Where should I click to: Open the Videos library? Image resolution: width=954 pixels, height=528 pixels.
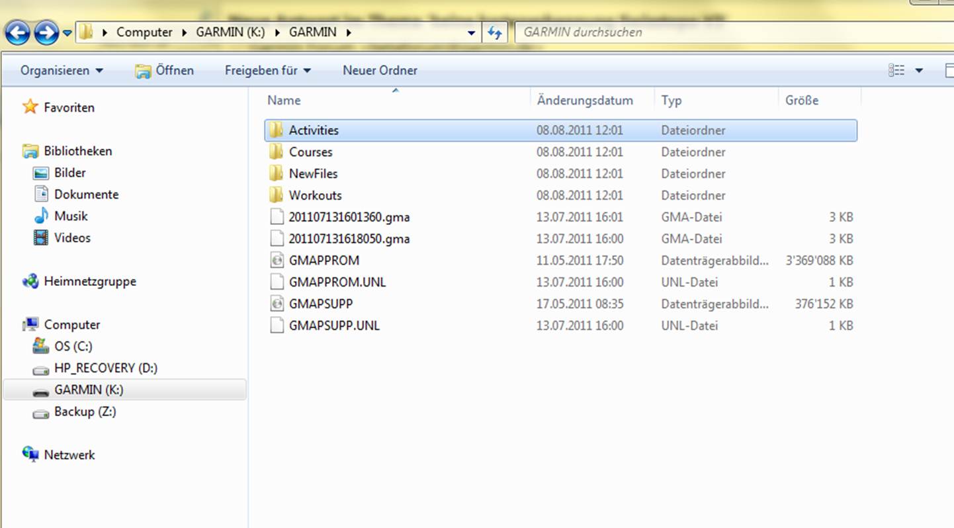(72, 238)
